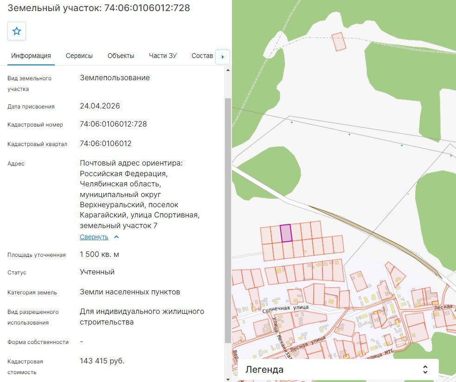Switch to the Объекты tab
Viewport: 456px width, 382px height.
121,56
